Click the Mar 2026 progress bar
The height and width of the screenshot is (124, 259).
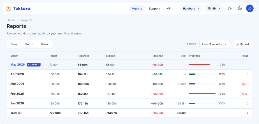pos(202,84)
